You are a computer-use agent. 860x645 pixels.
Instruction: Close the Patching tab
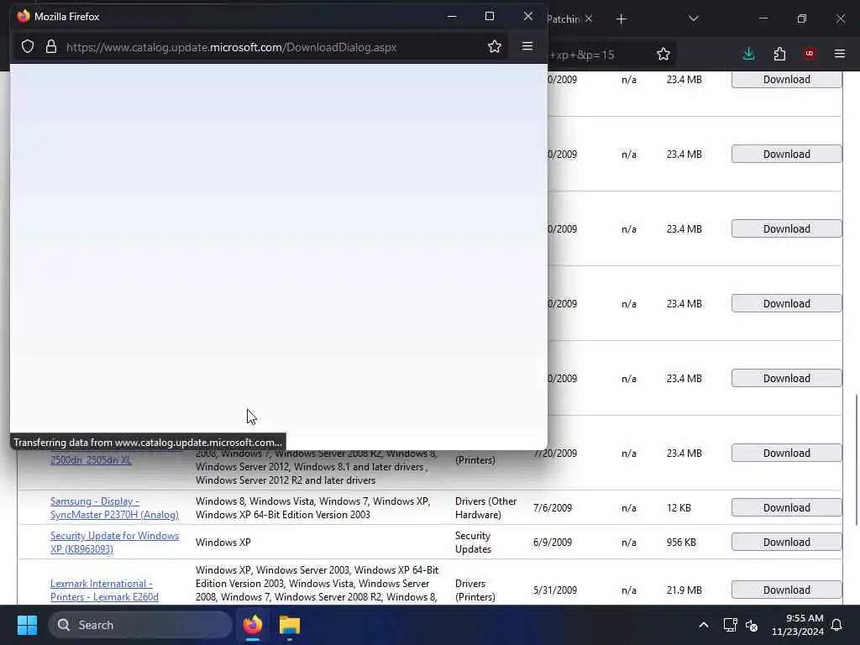pos(589,18)
